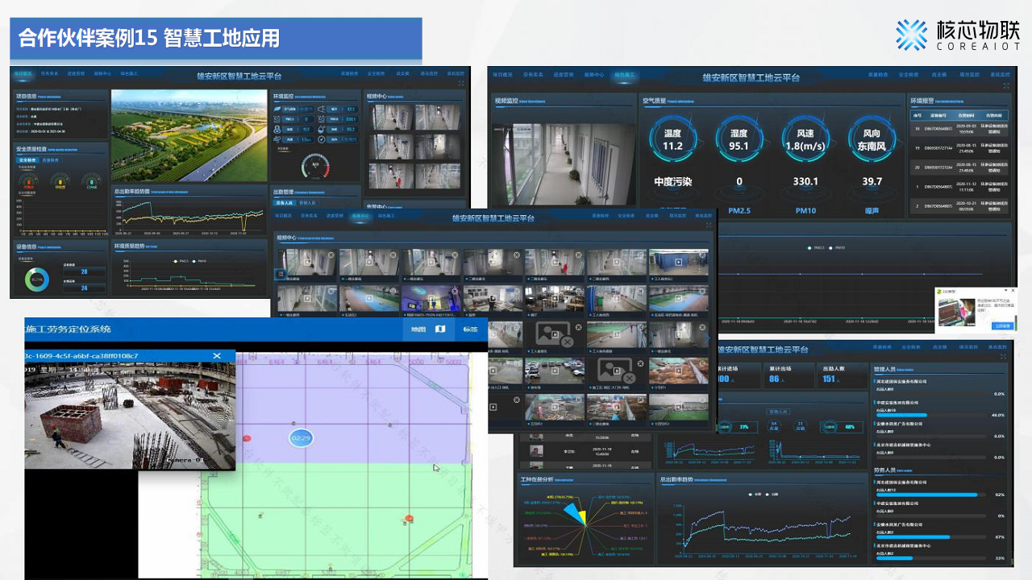Open 劳务实名 tab in project overview dashboard

pos(49,73)
